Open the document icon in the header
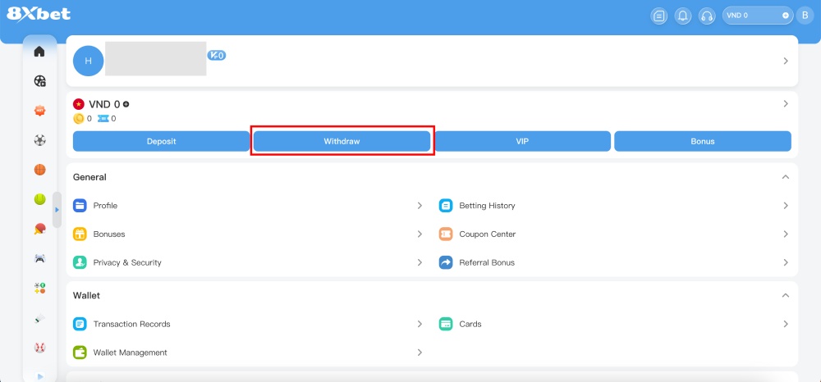The image size is (821, 382). coord(658,16)
